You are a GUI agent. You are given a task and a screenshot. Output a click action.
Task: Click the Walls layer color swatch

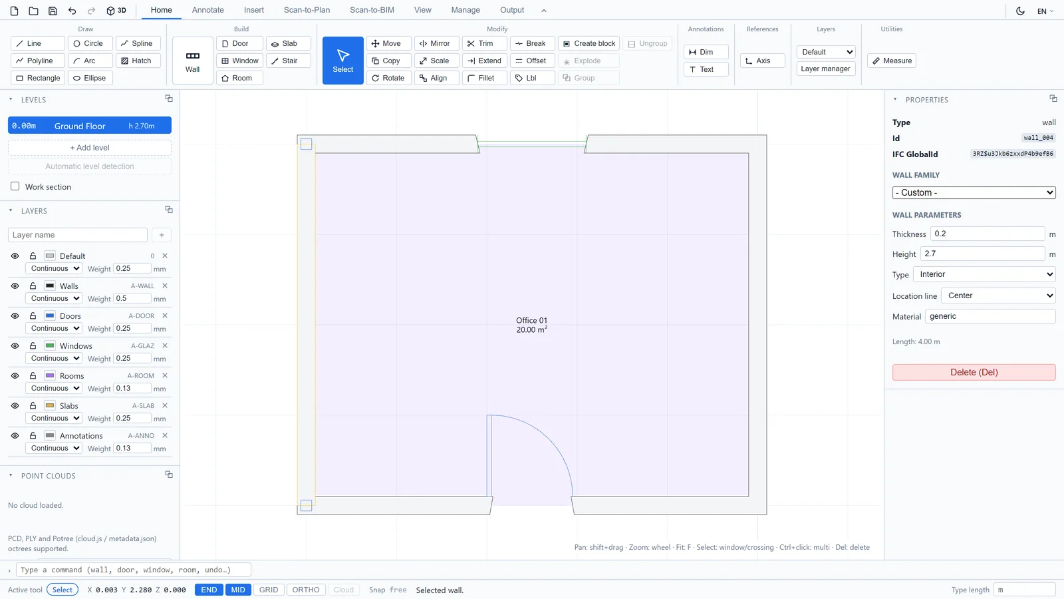[x=50, y=286]
